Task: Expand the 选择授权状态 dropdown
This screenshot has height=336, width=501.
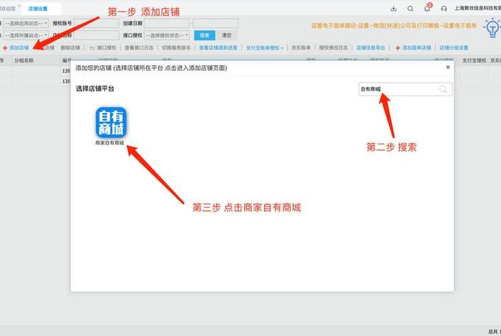Action: [167, 35]
